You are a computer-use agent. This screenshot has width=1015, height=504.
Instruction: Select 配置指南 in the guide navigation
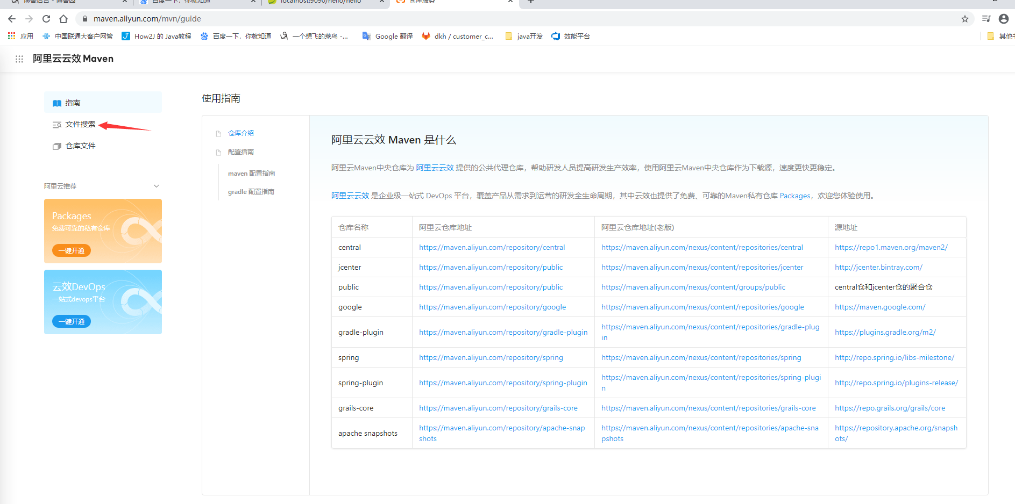(x=241, y=152)
